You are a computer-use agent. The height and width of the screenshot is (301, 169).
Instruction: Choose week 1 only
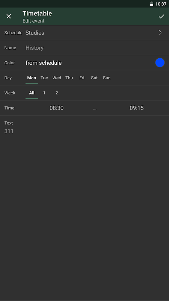click(x=44, y=93)
